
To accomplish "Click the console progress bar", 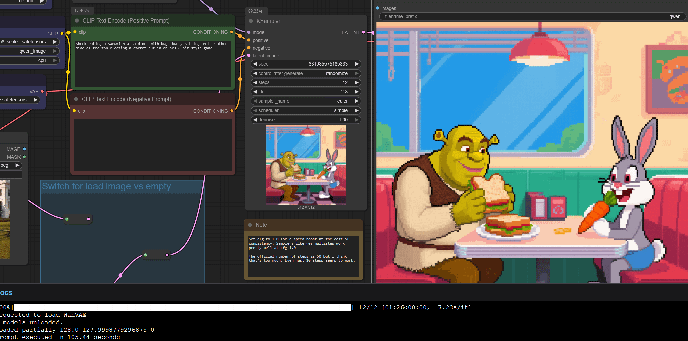I will pos(183,307).
